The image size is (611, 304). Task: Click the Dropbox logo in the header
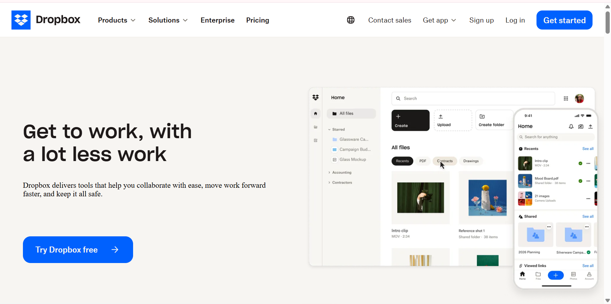point(46,20)
